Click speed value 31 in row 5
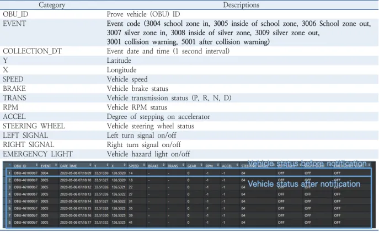The image size is (379, 233). click(x=131, y=201)
